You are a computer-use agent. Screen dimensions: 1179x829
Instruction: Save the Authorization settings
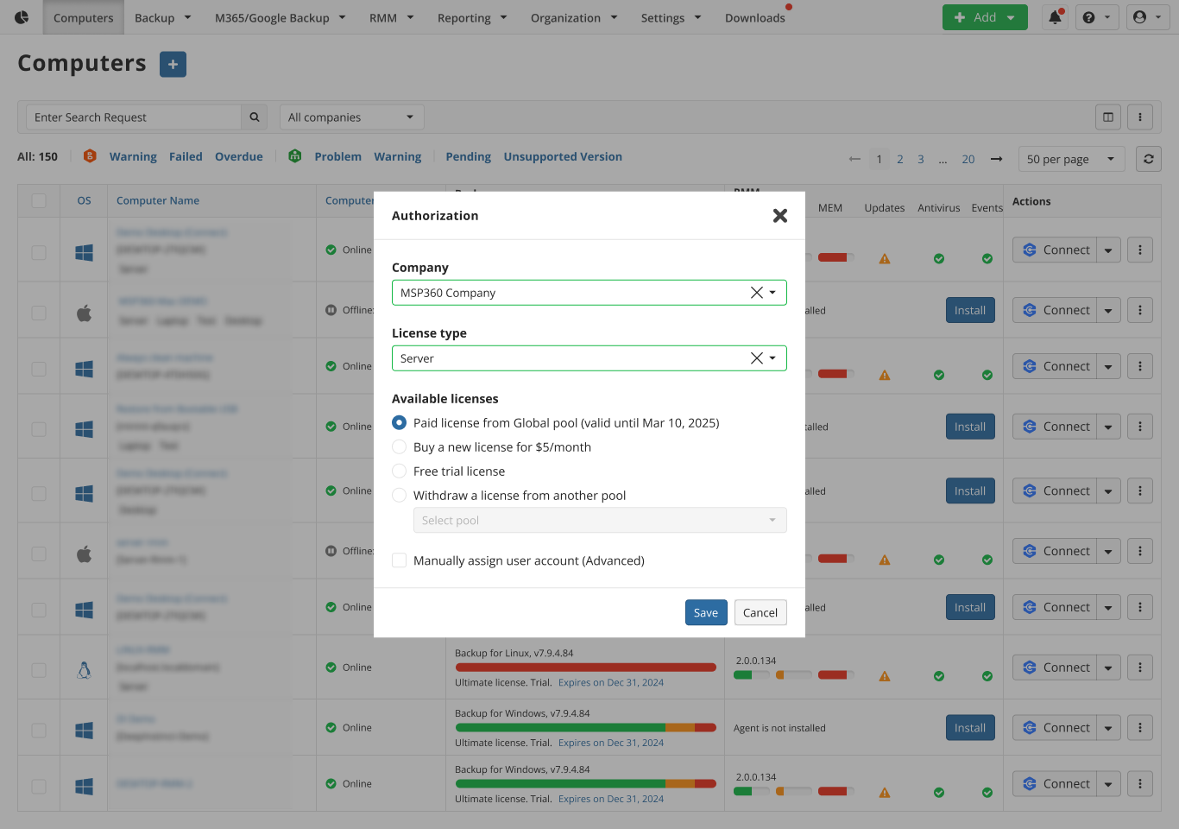point(706,612)
